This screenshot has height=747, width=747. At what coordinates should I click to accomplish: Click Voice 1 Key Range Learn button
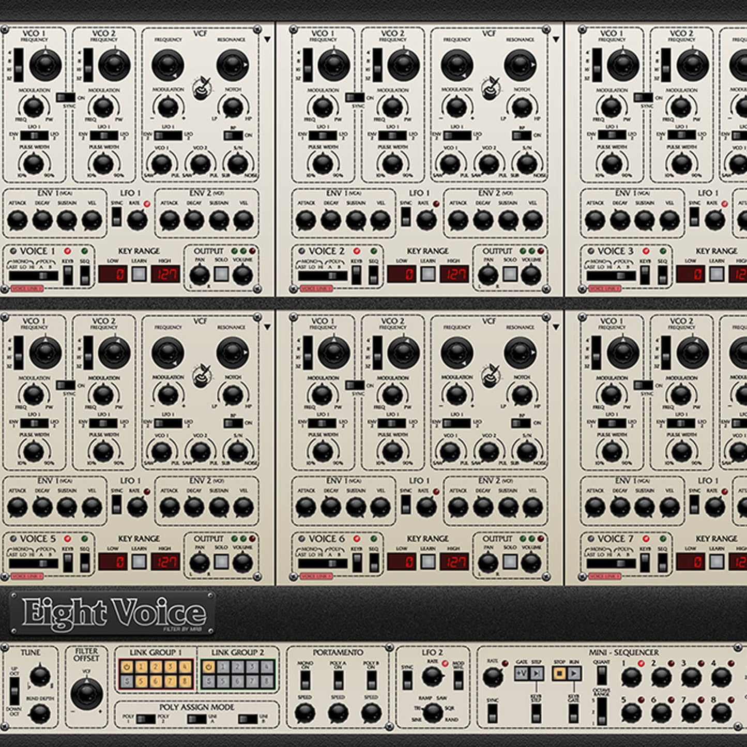click(139, 273)
